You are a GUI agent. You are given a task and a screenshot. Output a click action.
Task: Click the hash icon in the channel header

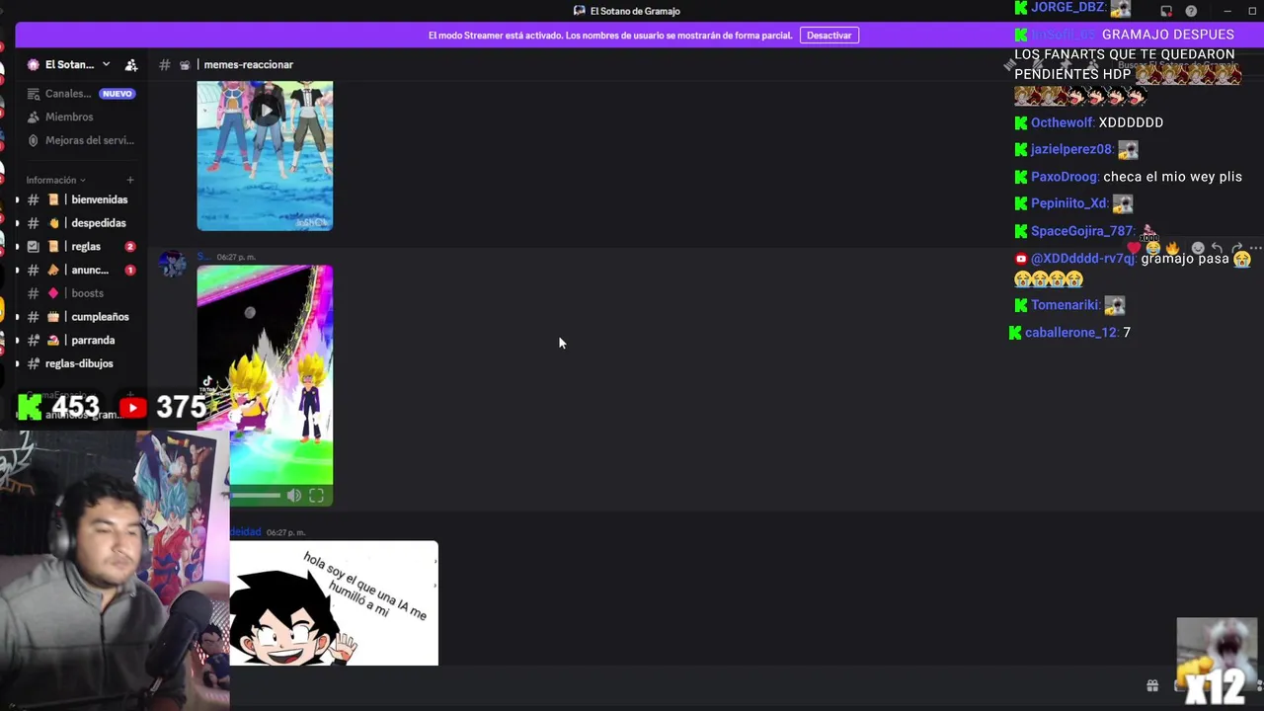[165, 65]
